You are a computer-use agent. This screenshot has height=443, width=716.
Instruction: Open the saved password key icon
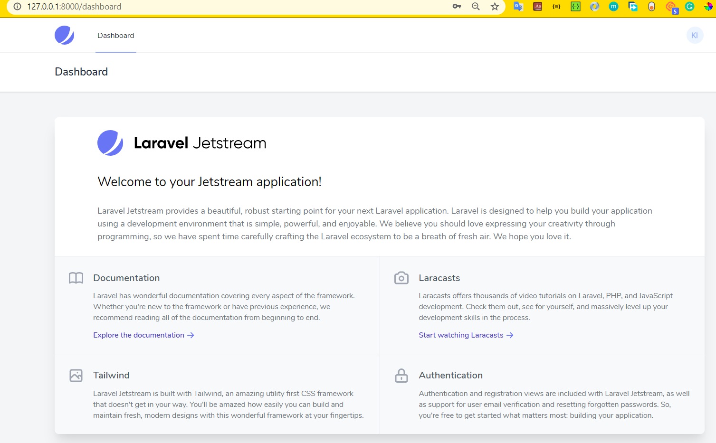tap(457, 7)
